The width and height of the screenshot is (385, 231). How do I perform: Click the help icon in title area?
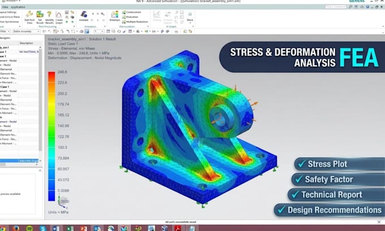367,7
